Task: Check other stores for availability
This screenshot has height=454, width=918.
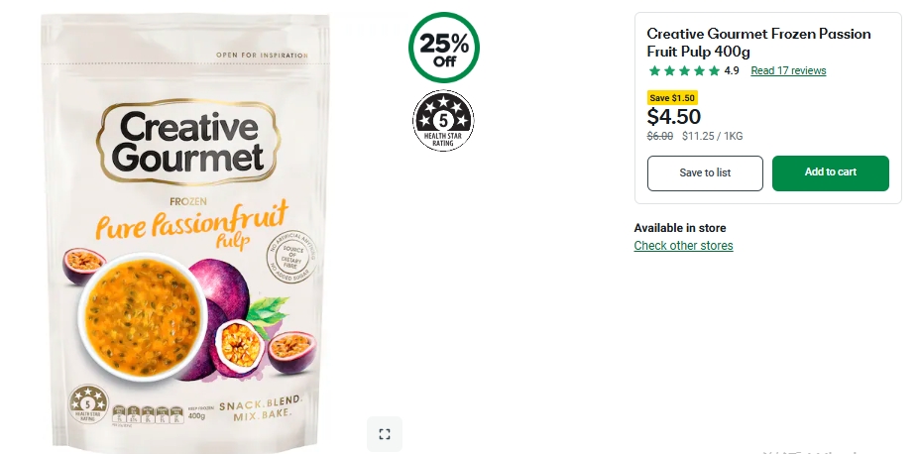Action: pyautogui.click(x=683, y=246)
